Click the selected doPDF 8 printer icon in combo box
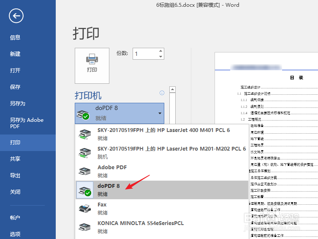 coord(83,115)
